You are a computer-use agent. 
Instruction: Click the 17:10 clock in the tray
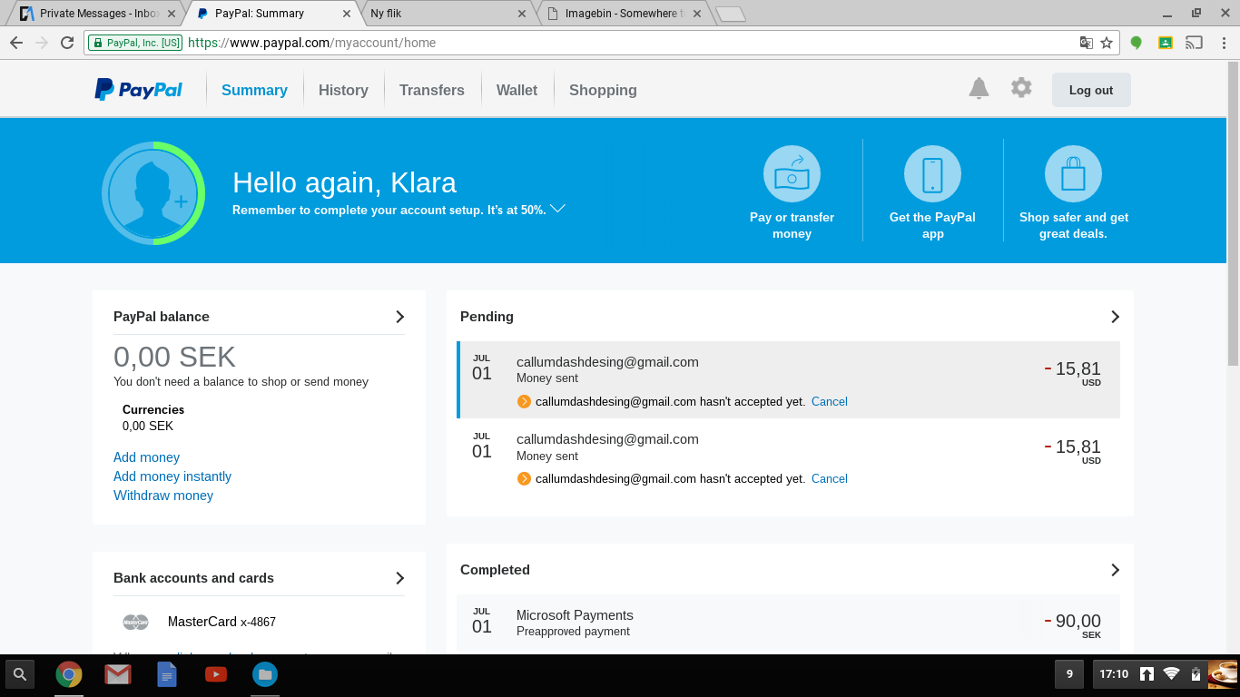1114,674
